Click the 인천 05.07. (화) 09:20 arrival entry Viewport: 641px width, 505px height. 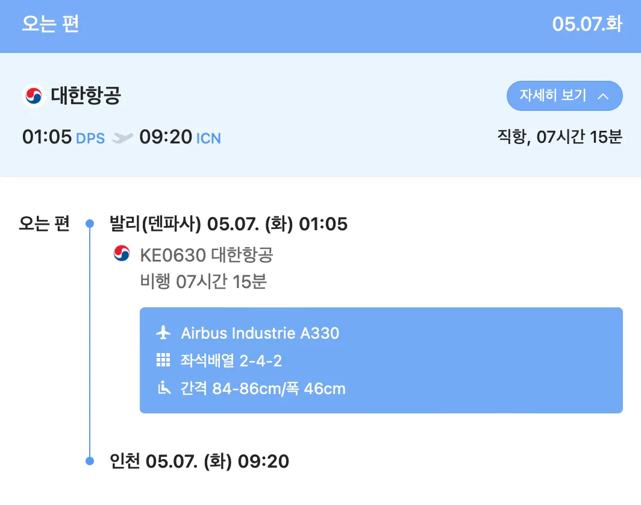pos(199,462)
